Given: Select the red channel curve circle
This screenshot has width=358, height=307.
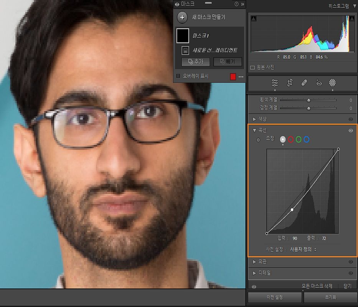Looking at the screenshot, I should 290,139.
